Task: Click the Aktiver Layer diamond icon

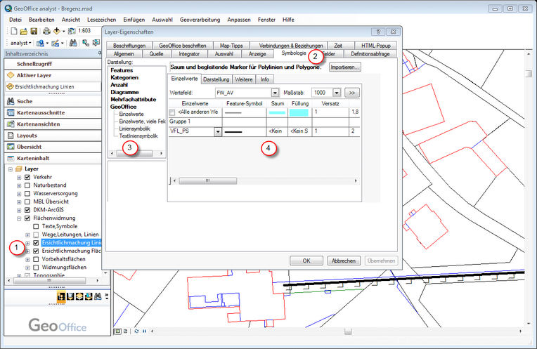Action: point(11,75)
